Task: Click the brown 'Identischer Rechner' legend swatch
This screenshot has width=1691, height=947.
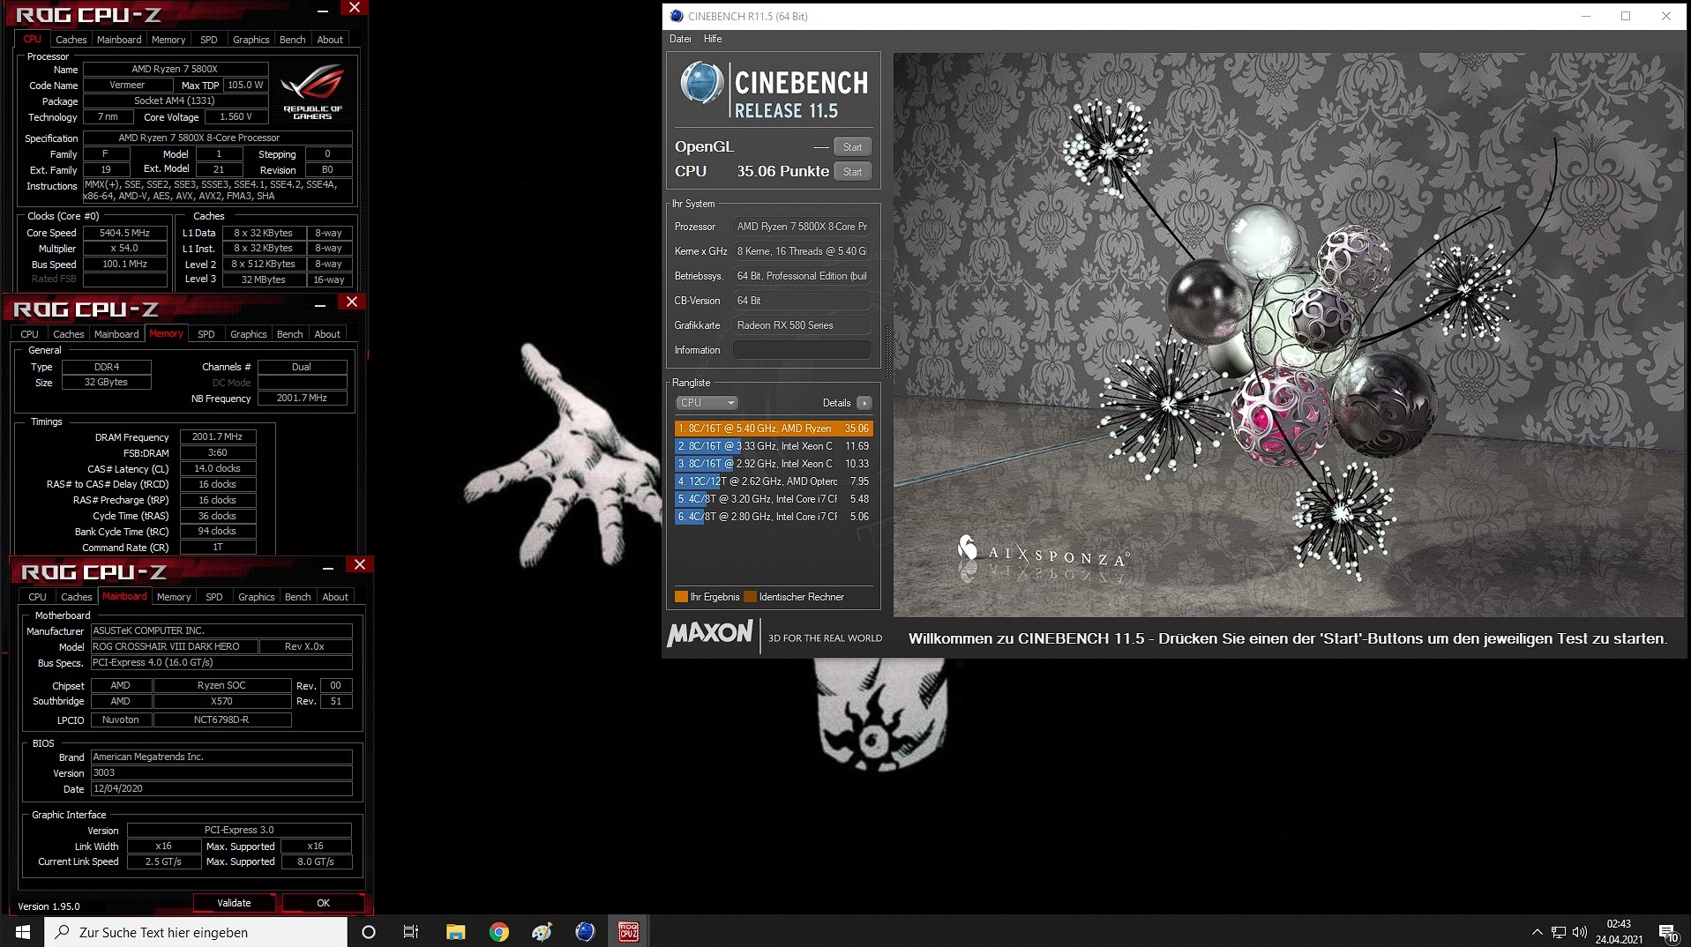Action: (x=750, y=597)
